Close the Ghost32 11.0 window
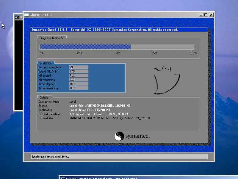238x179 pixels. coord(211,15)
